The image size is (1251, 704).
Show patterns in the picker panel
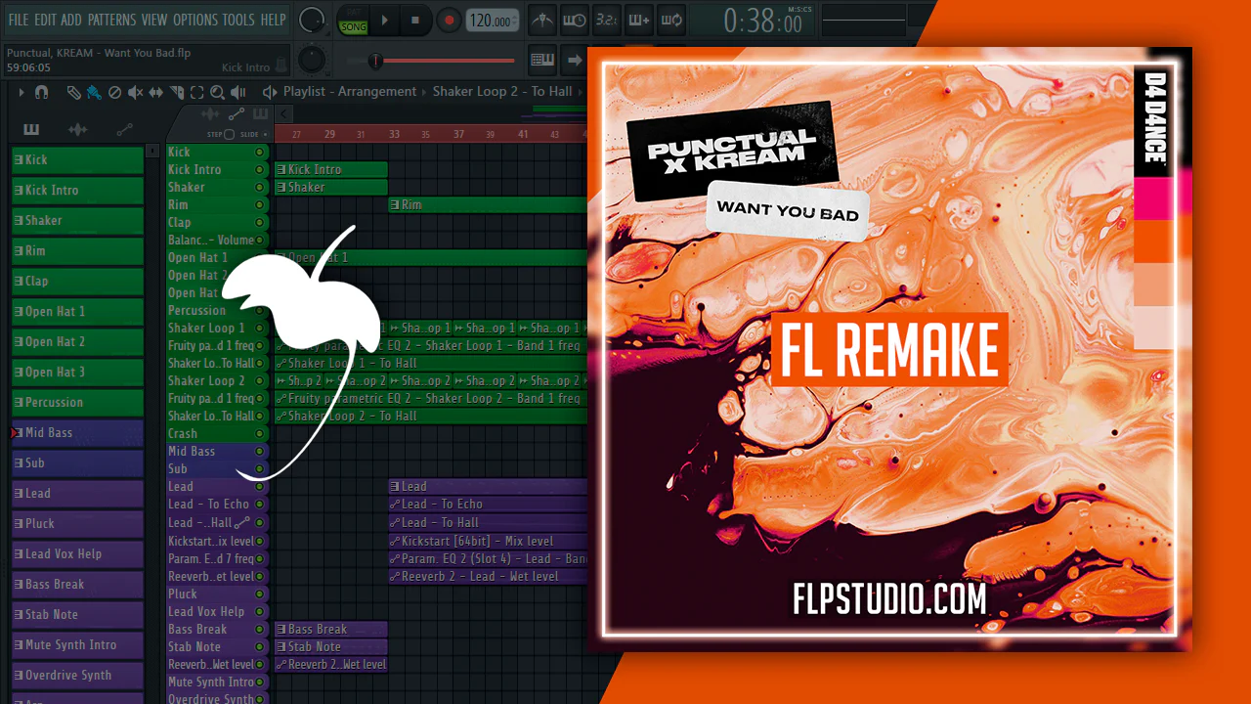[x=31, y=129]
